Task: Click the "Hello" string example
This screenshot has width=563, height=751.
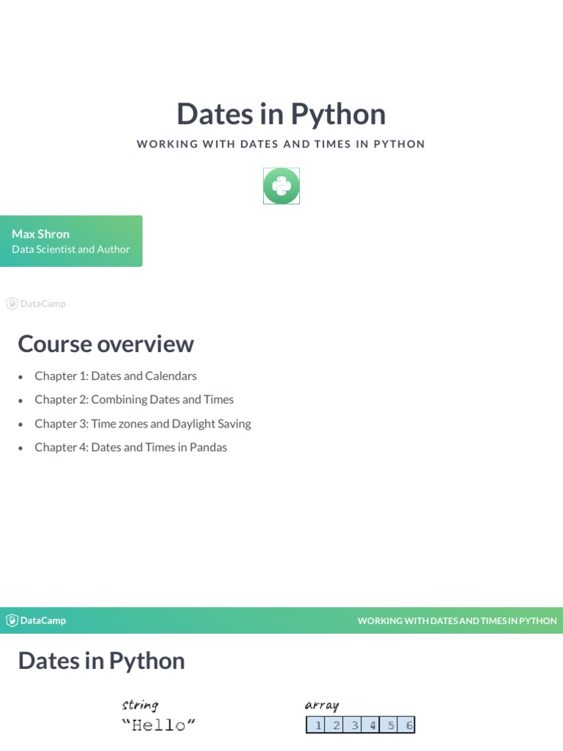Action: coord(158,725)
